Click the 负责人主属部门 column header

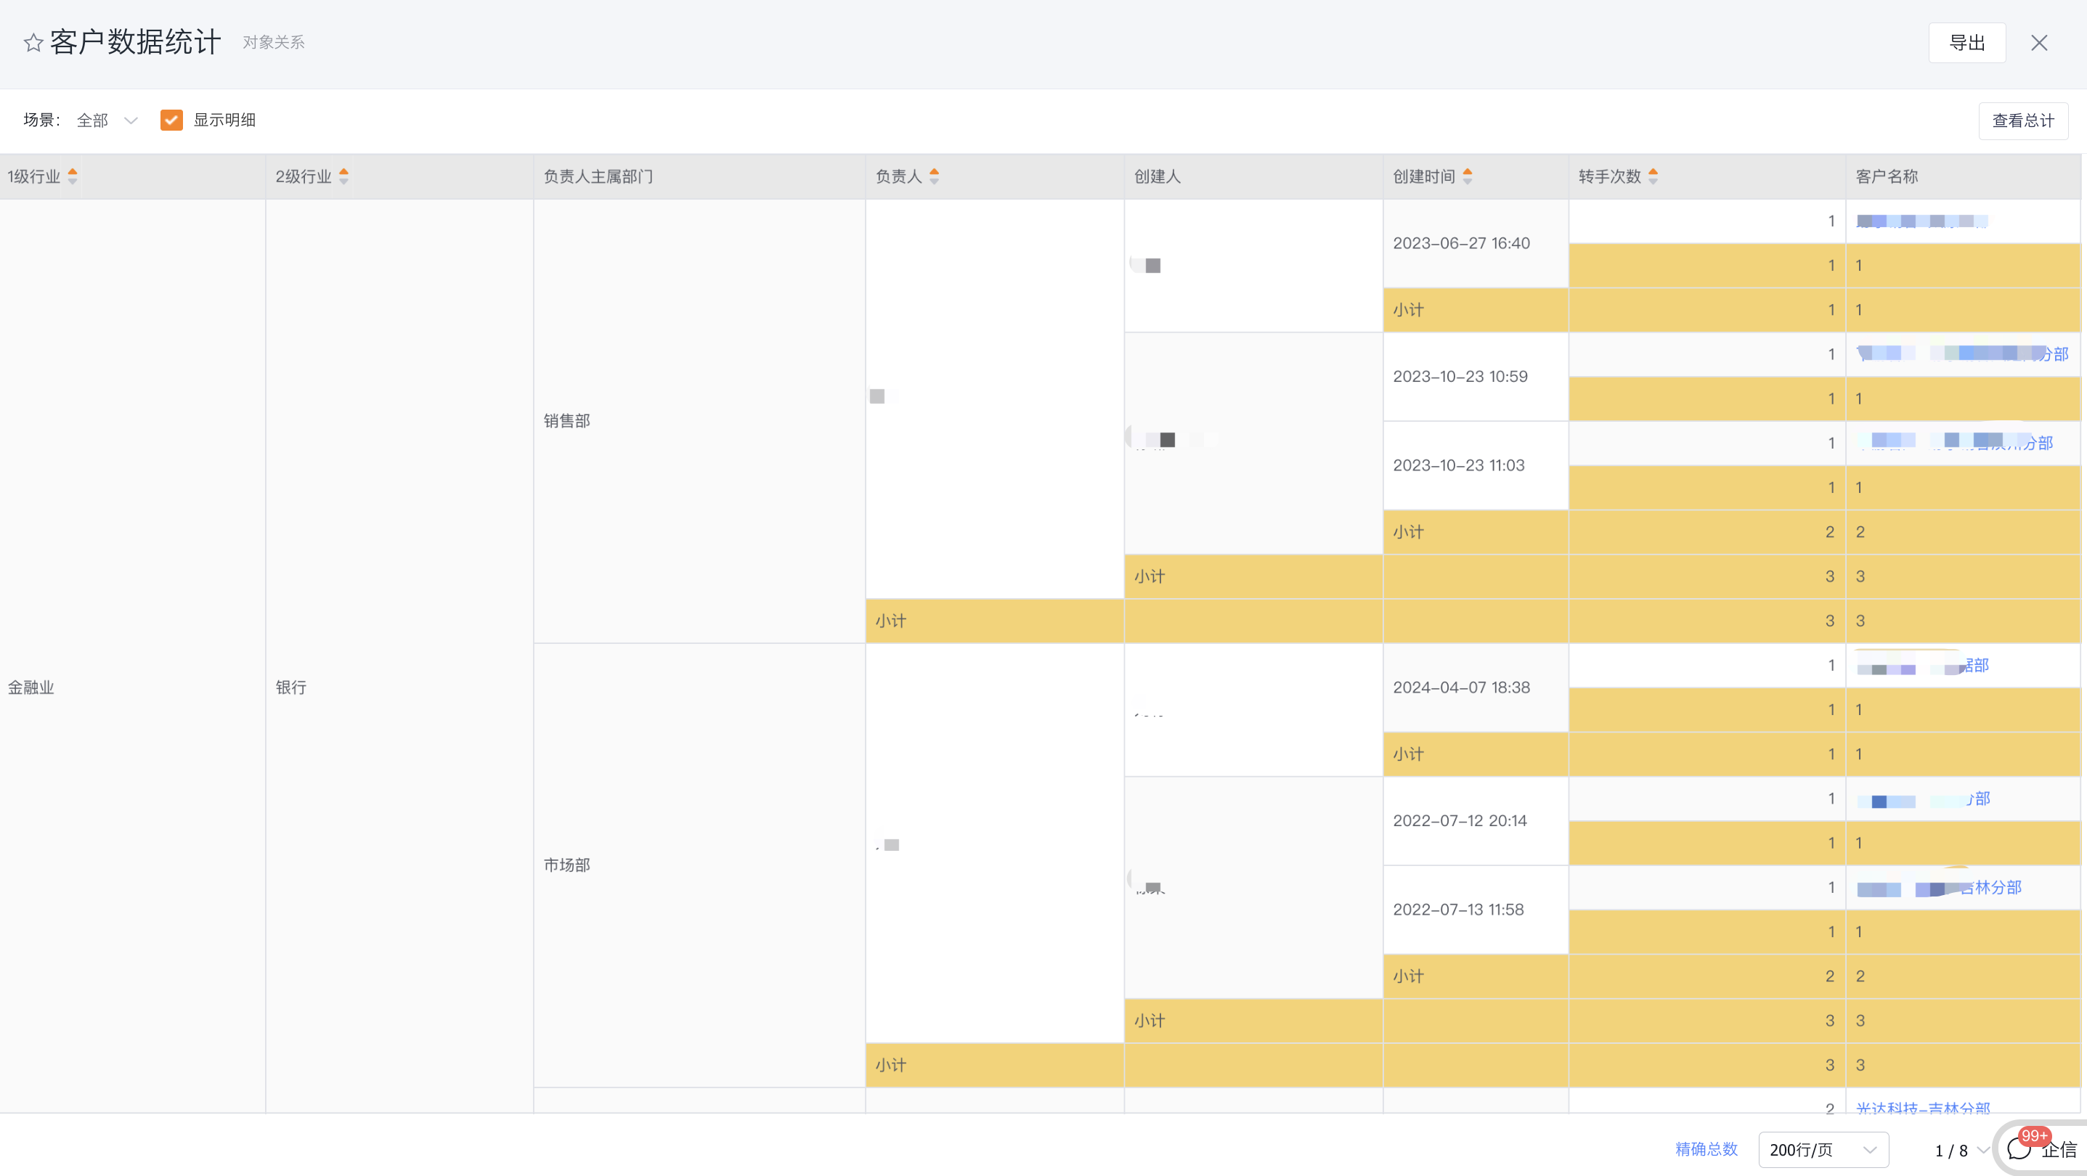598,176
